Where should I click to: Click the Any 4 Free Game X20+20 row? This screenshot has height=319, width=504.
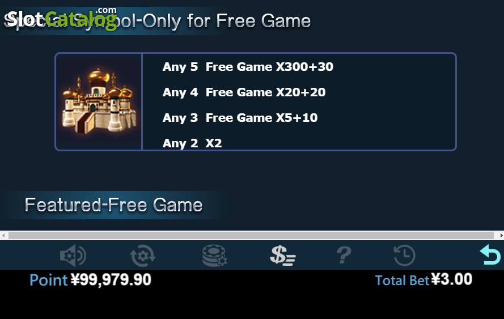(244, 92)
